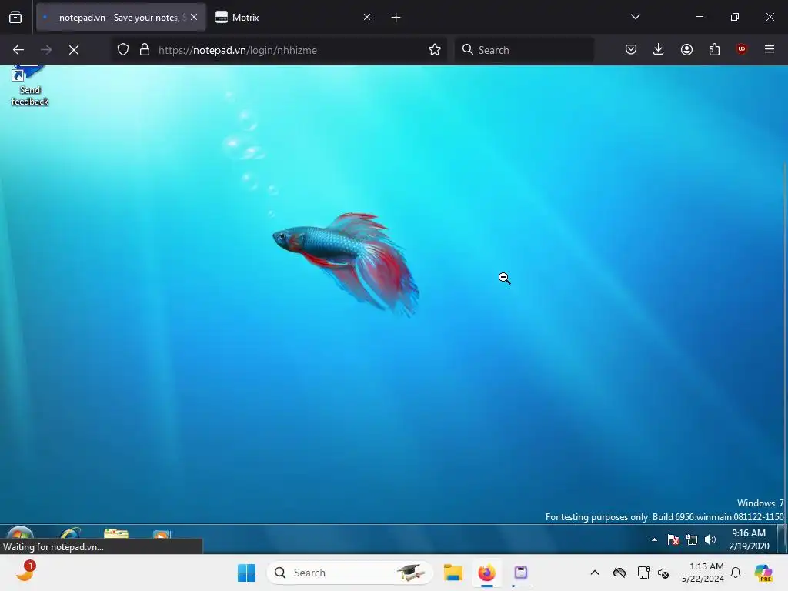788x591 pixels.
Task: Open the Firefox application menu
Action: [x=770, y=49]
